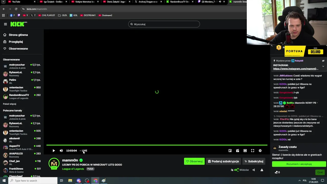Open League of Legends category link
Viewport: 327px width, 184px height.
(x=73, y=169)
